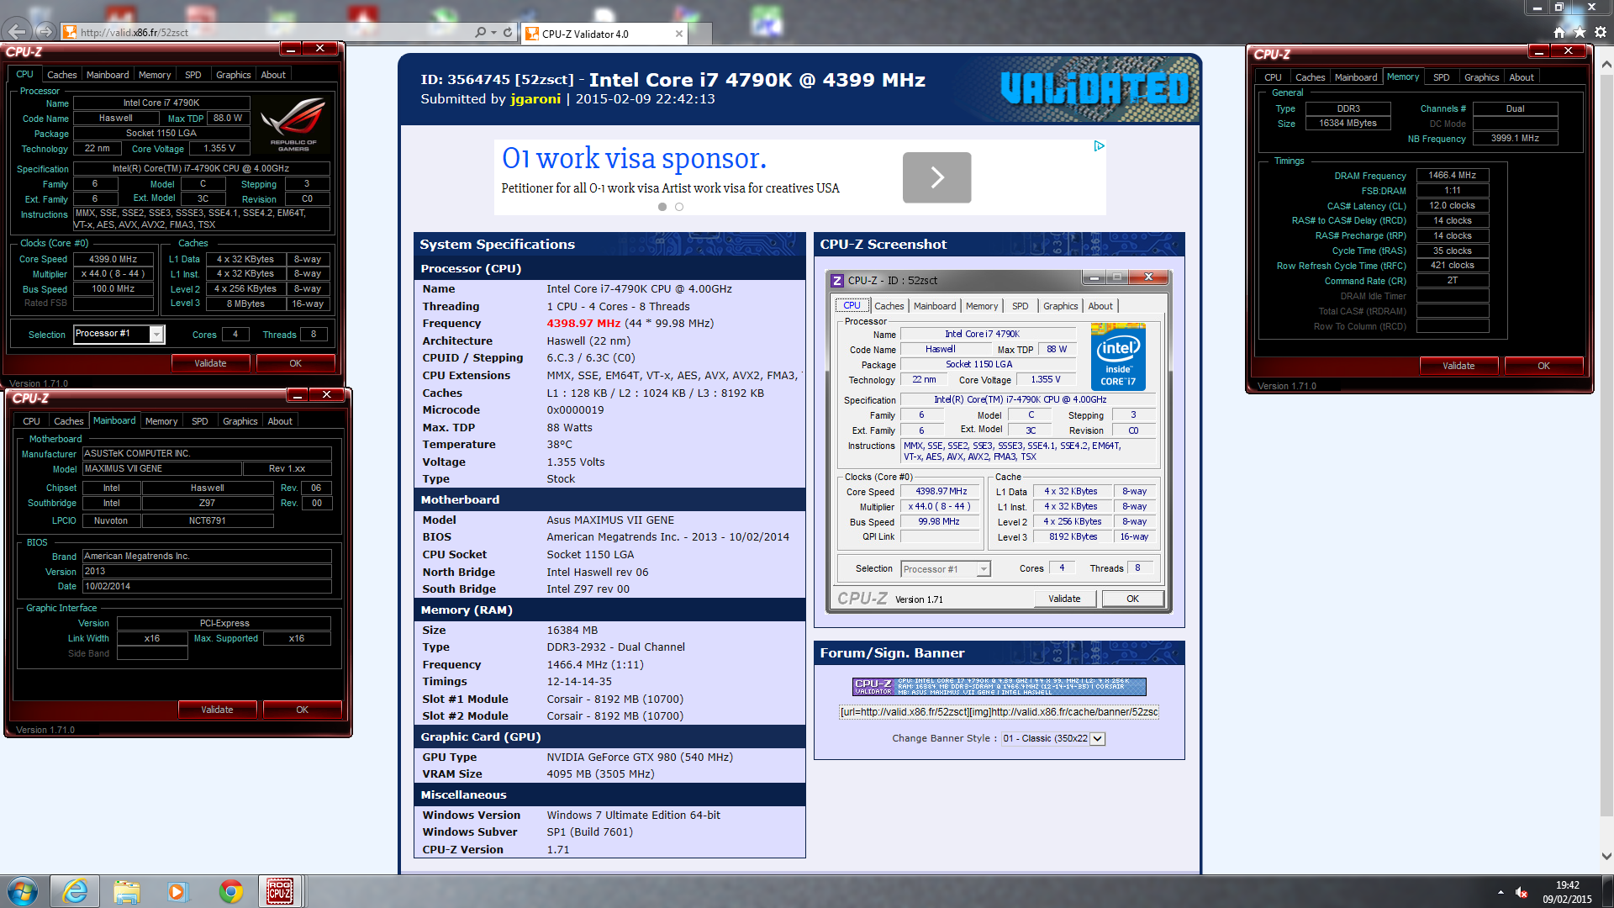Open the Windows Start button
Viewport: 1614px width, 908px height.
24,891
